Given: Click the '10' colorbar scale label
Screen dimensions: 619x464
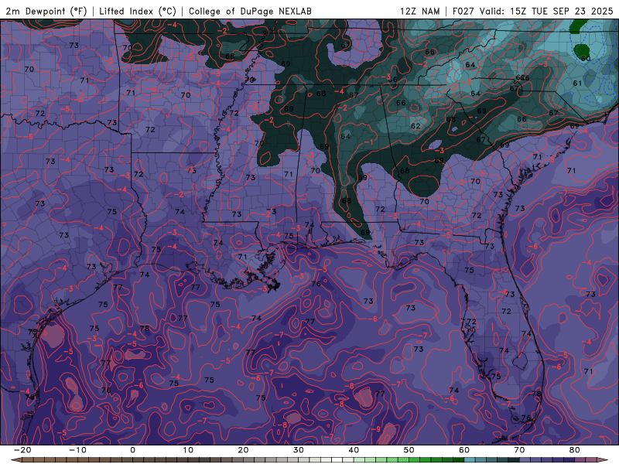Looking at the screenshot, I should (x=188, y=450).
